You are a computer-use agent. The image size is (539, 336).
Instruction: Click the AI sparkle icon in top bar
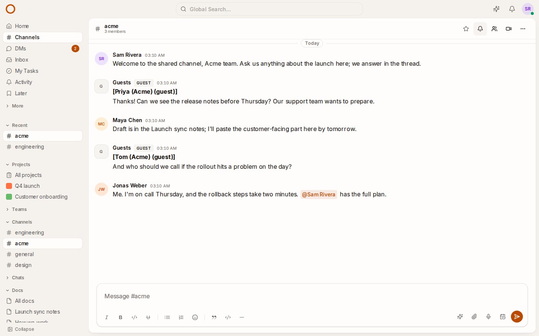pos(496,9)
